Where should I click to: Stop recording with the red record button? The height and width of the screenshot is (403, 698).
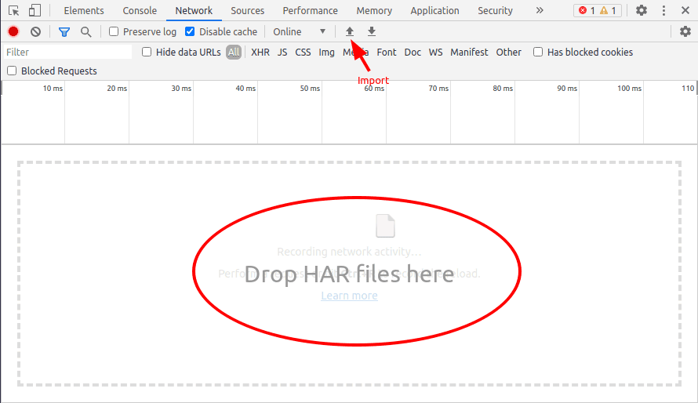tap(13, 31)
